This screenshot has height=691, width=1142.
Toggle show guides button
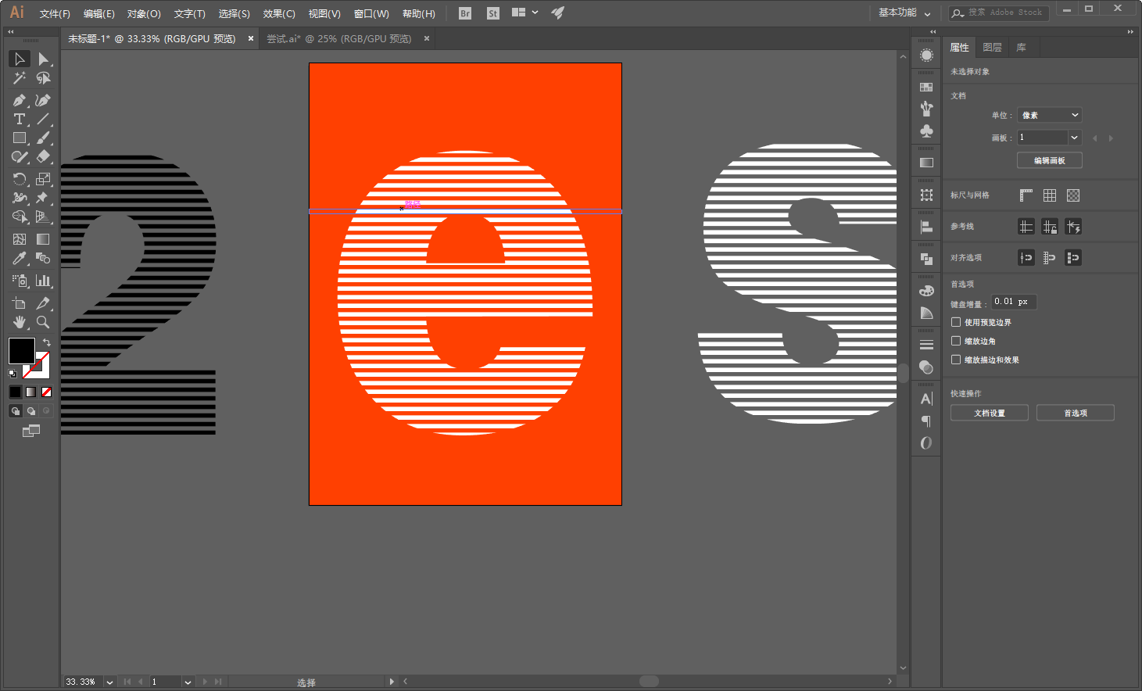coord(1026,227)
